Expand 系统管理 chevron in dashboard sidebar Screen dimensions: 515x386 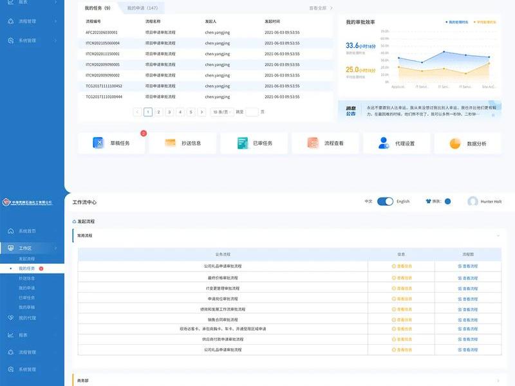pyautogui.click(x=55, y=41)
